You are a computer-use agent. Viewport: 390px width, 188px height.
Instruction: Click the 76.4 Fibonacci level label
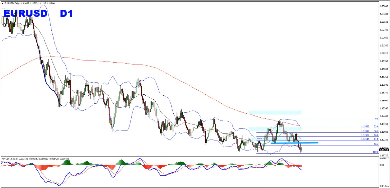376,144
